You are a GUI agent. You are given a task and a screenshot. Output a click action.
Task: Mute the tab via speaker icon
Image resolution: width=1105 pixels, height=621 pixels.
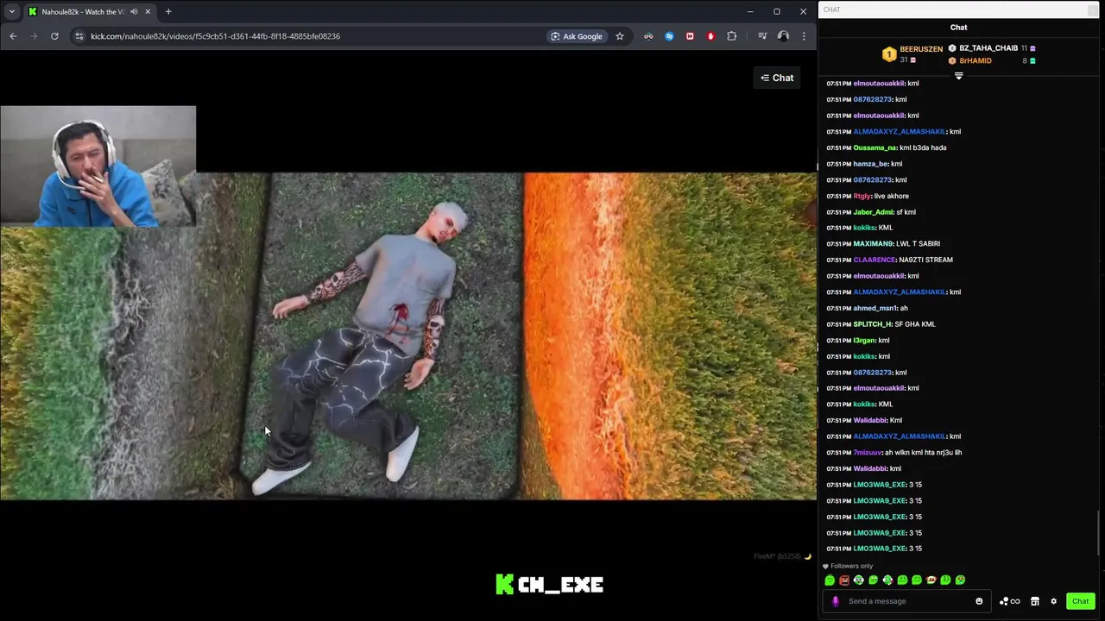pos(134,11)
